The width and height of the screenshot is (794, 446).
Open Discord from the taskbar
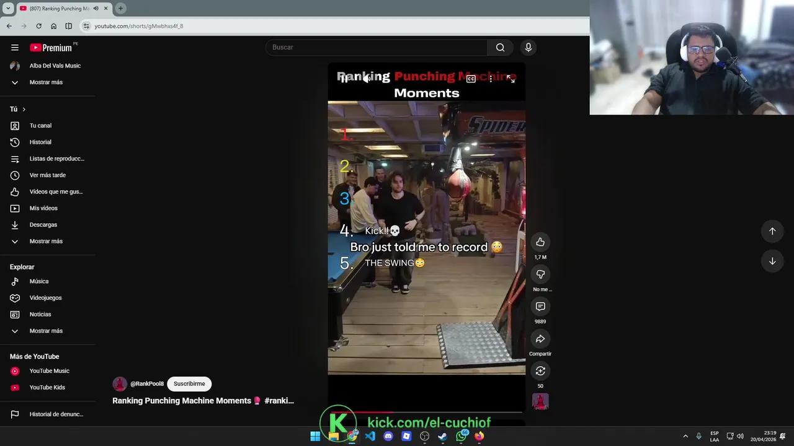coord(388,436)
